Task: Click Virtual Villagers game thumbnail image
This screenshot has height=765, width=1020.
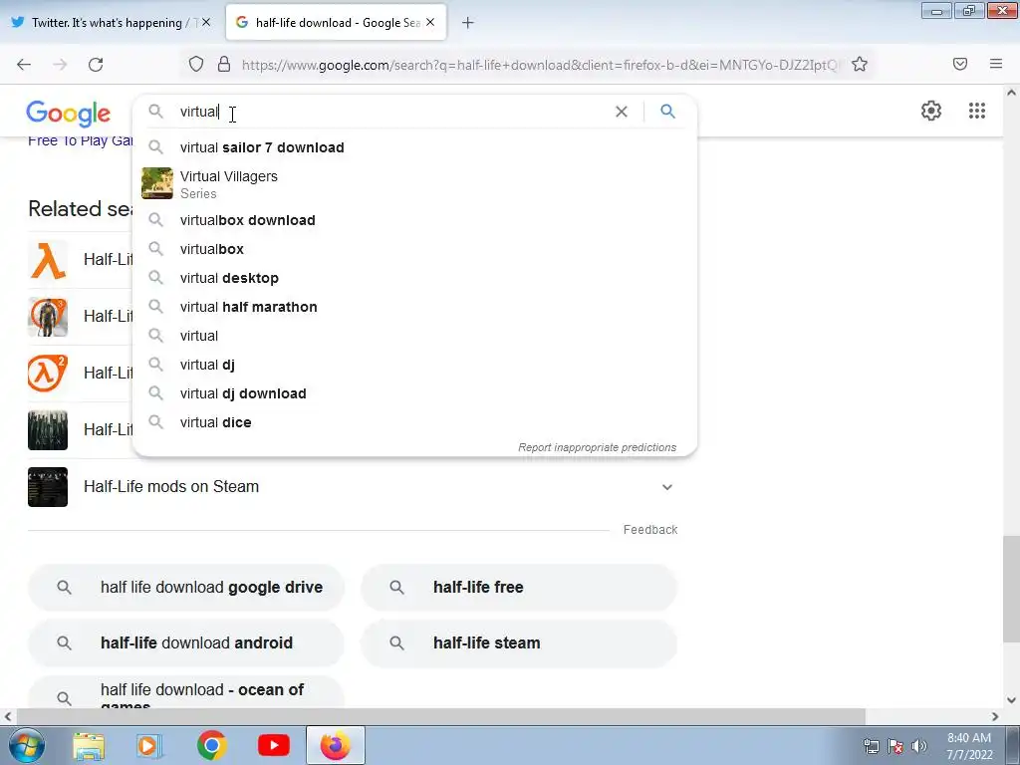Action: (x=157, y=183)
